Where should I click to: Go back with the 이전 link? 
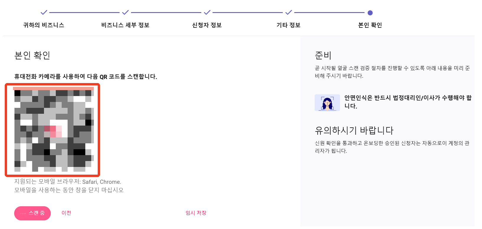tap(66, 213)
